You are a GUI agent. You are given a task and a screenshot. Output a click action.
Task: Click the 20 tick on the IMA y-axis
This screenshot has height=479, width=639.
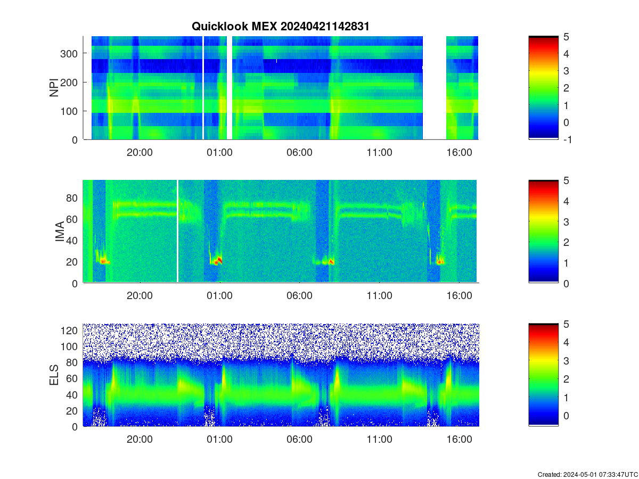click(73, 261)
